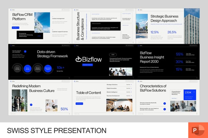Click the black highlighted box in Business Structure slide
This screenshot has height=138, width=208.
pos(106,26)
